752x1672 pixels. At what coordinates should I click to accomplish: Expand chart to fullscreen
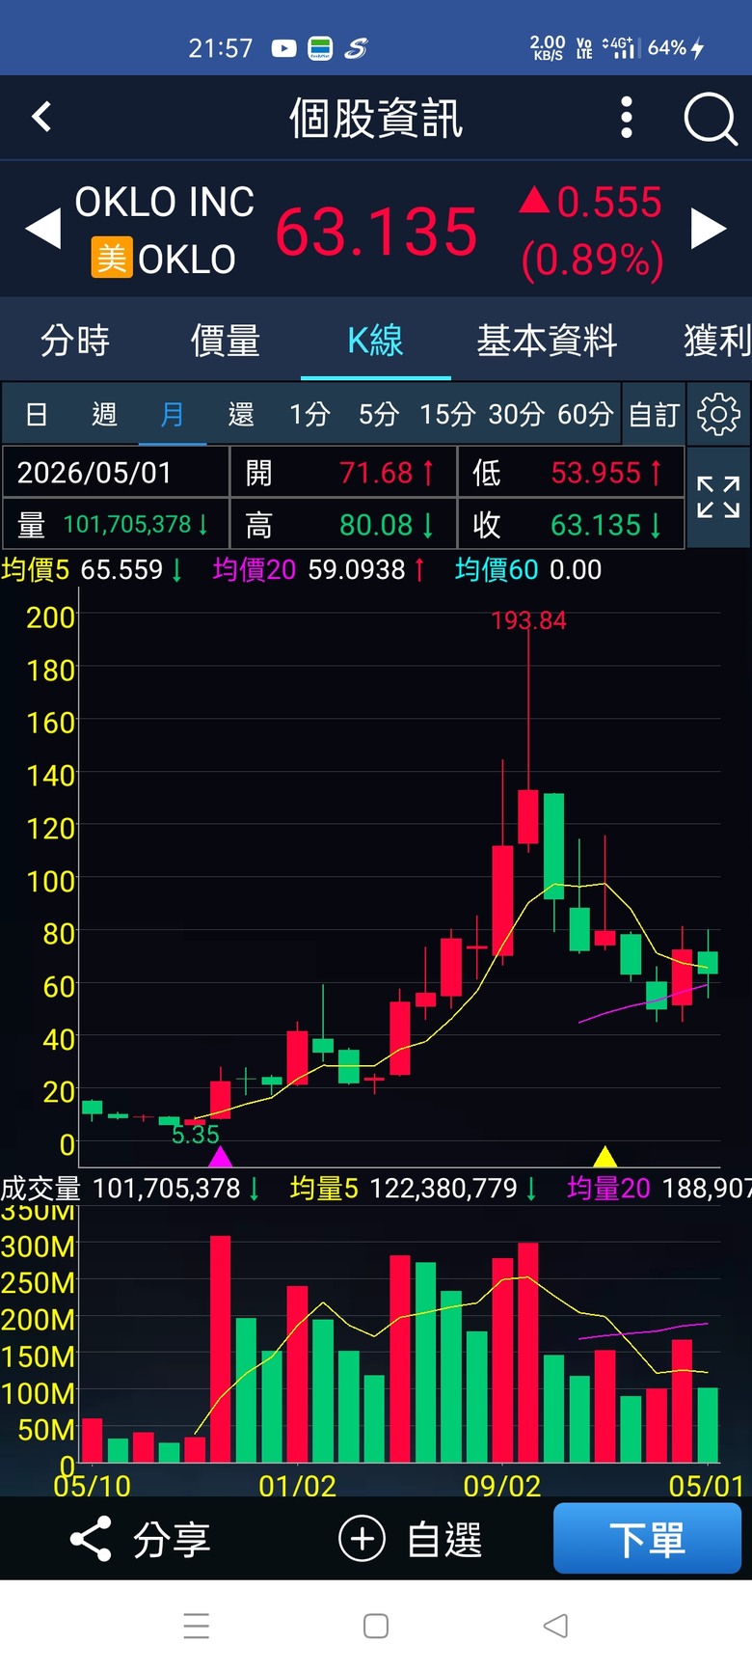point(718,497)
